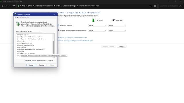Viewport: 184px width, 103px height.
Task: Expand the PCI Express node
Action: point(17,47)
